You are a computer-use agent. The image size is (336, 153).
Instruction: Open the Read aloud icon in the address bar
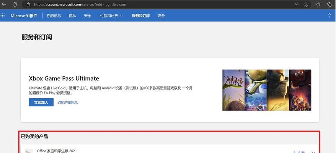pyautogui.click(x=296, y=4)
